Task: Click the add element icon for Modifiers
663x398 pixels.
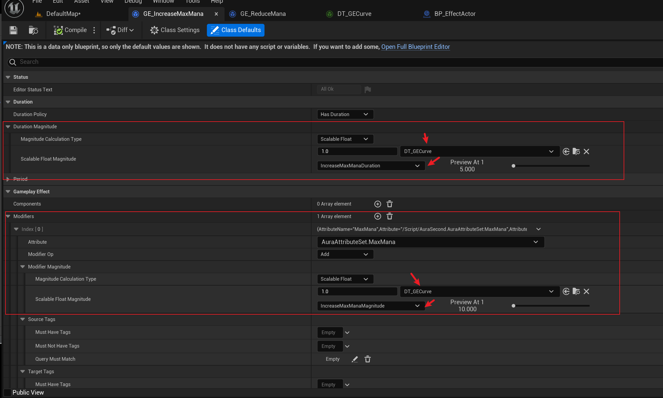Action: [x=377, y=216]
